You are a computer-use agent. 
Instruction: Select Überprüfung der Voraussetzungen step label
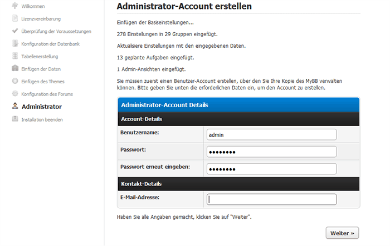(x=56, y=32)
